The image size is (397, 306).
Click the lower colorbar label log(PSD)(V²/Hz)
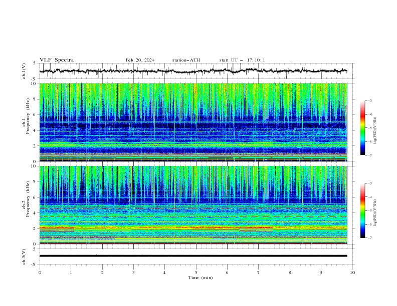375,212
